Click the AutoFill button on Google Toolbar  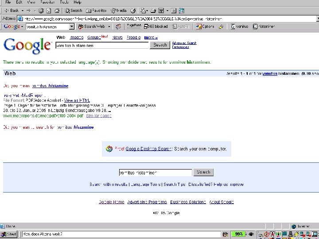click(181, 27)
